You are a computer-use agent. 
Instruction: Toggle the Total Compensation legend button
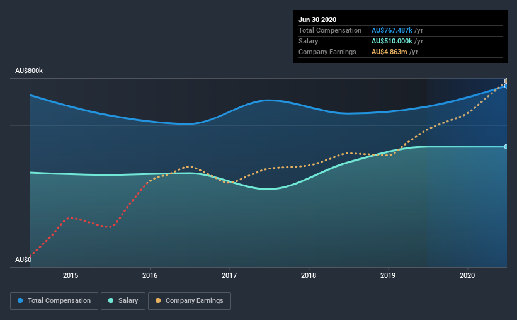tap(54, 301)
